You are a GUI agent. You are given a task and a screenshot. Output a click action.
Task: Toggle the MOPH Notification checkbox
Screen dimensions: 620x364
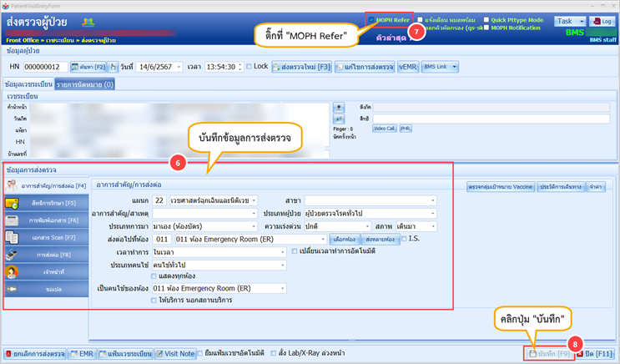tap(486, 28)
